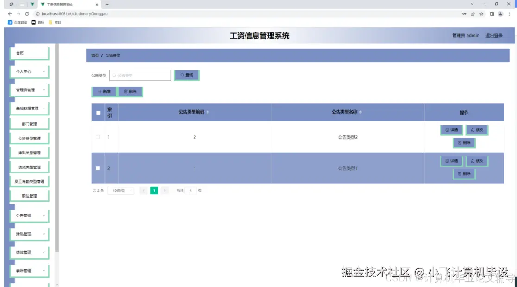517x287 pixels.
Task: Open 首页 in the sidebar
Action: pos(30,53)
